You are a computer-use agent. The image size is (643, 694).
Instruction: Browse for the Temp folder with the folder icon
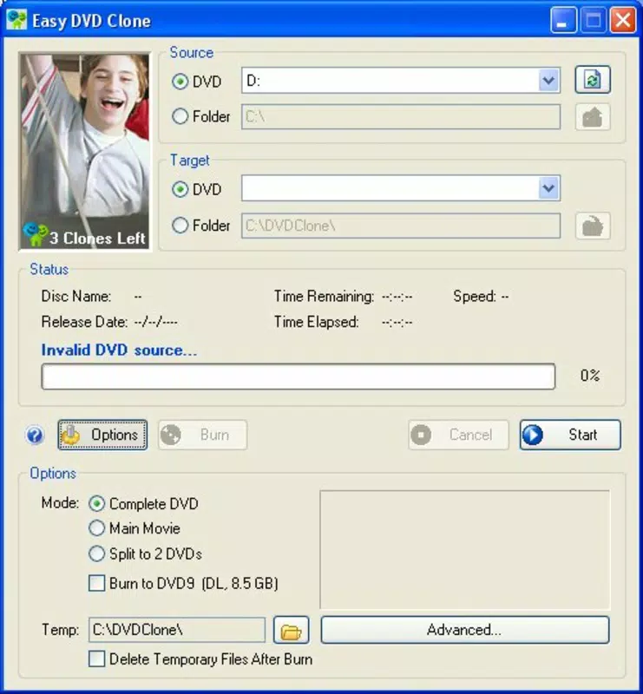tap(291, 630)
